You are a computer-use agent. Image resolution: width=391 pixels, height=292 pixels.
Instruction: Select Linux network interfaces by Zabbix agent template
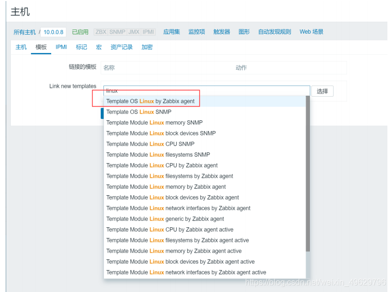pyautogui.click(x=205, y=208)
